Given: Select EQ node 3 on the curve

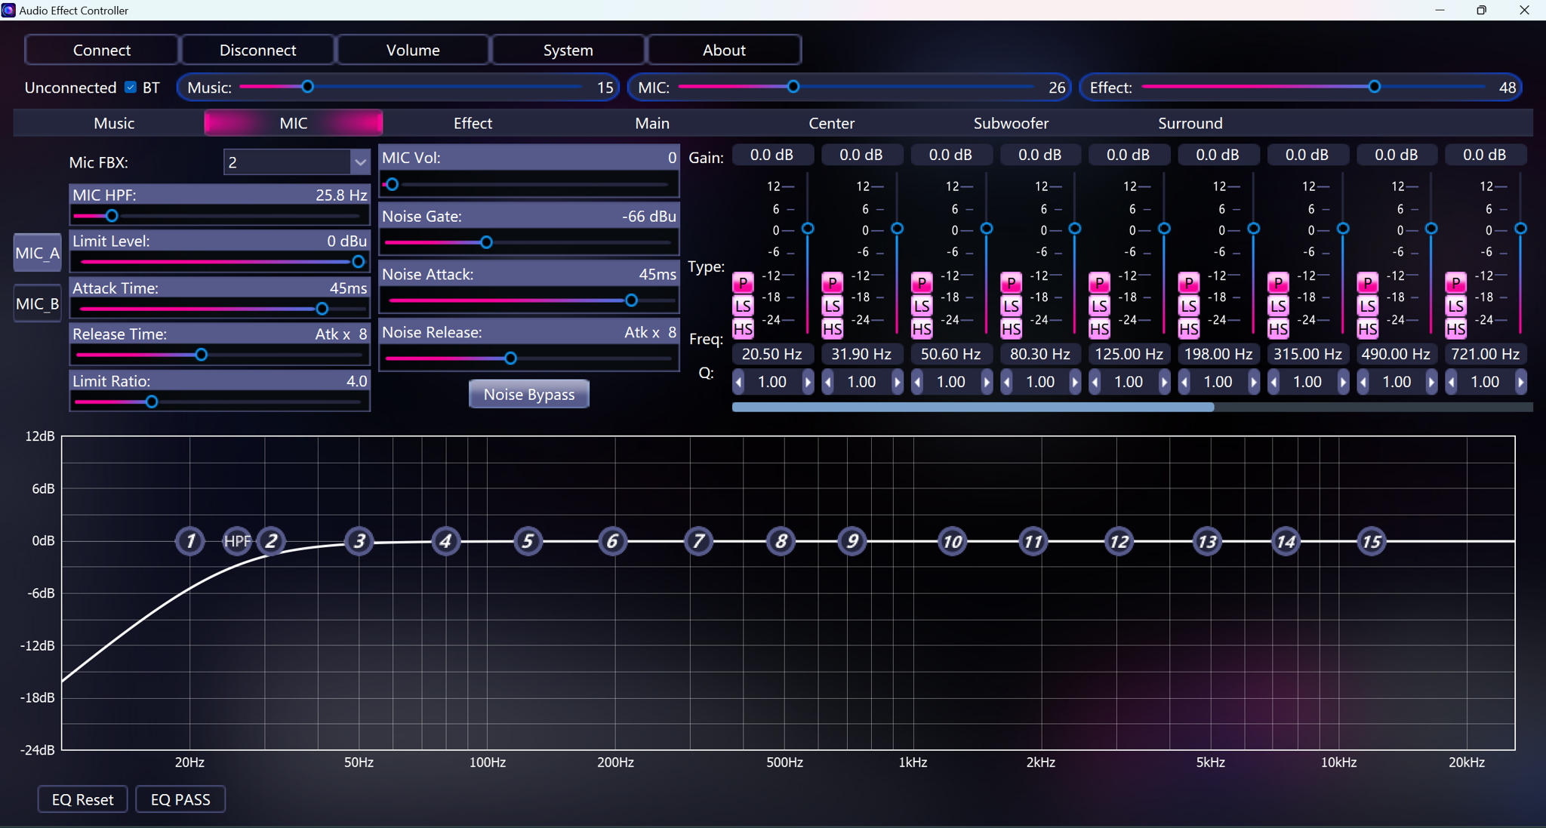Looking at the screenshot, I should (359, 540).
